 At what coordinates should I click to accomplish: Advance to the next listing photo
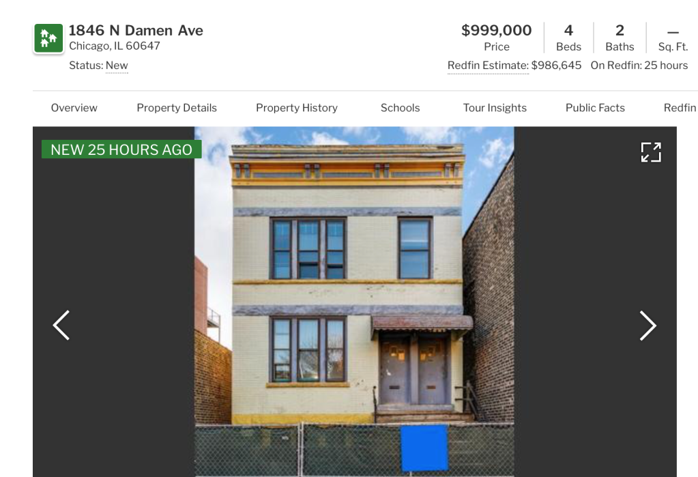pos(648,325)
